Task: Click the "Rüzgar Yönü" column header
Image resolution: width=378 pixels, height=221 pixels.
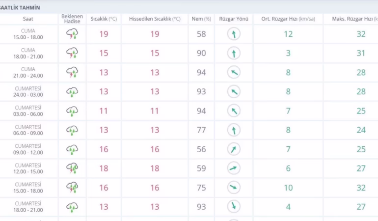Action: [x=234, y=19]
